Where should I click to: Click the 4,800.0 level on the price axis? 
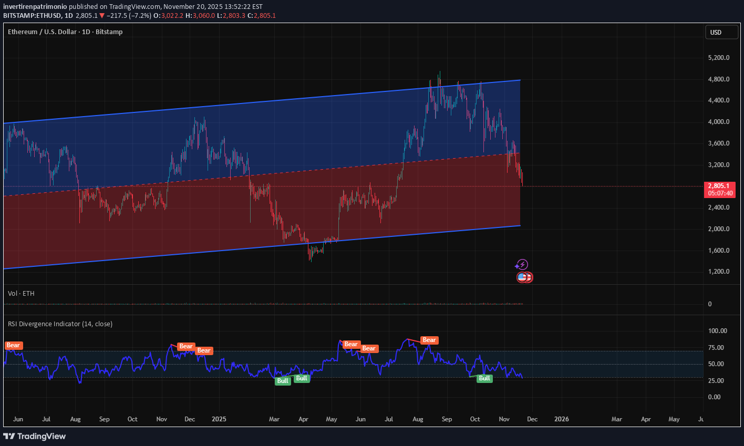point(719,79)
